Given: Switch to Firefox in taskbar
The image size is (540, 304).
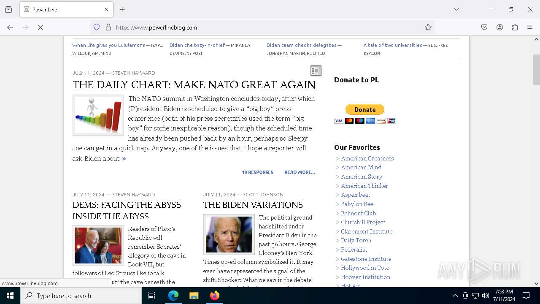Looking at the screenshot, I should (214, 296).
